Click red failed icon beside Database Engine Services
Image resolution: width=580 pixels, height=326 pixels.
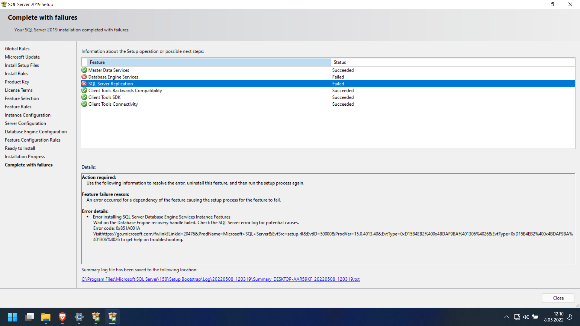(84, 77)
